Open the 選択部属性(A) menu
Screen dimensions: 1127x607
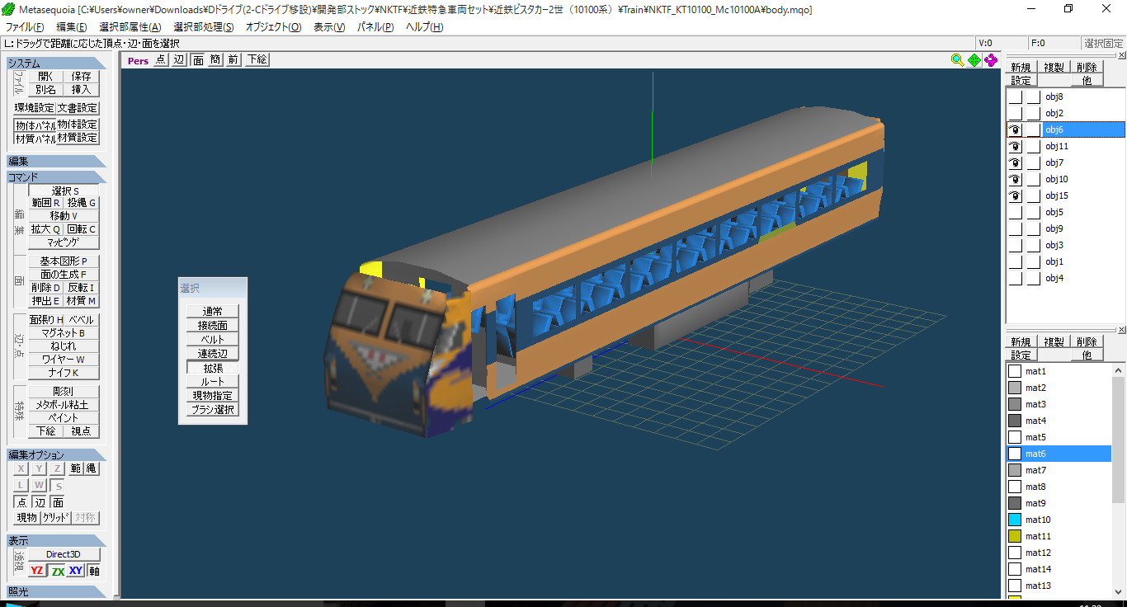130,27
